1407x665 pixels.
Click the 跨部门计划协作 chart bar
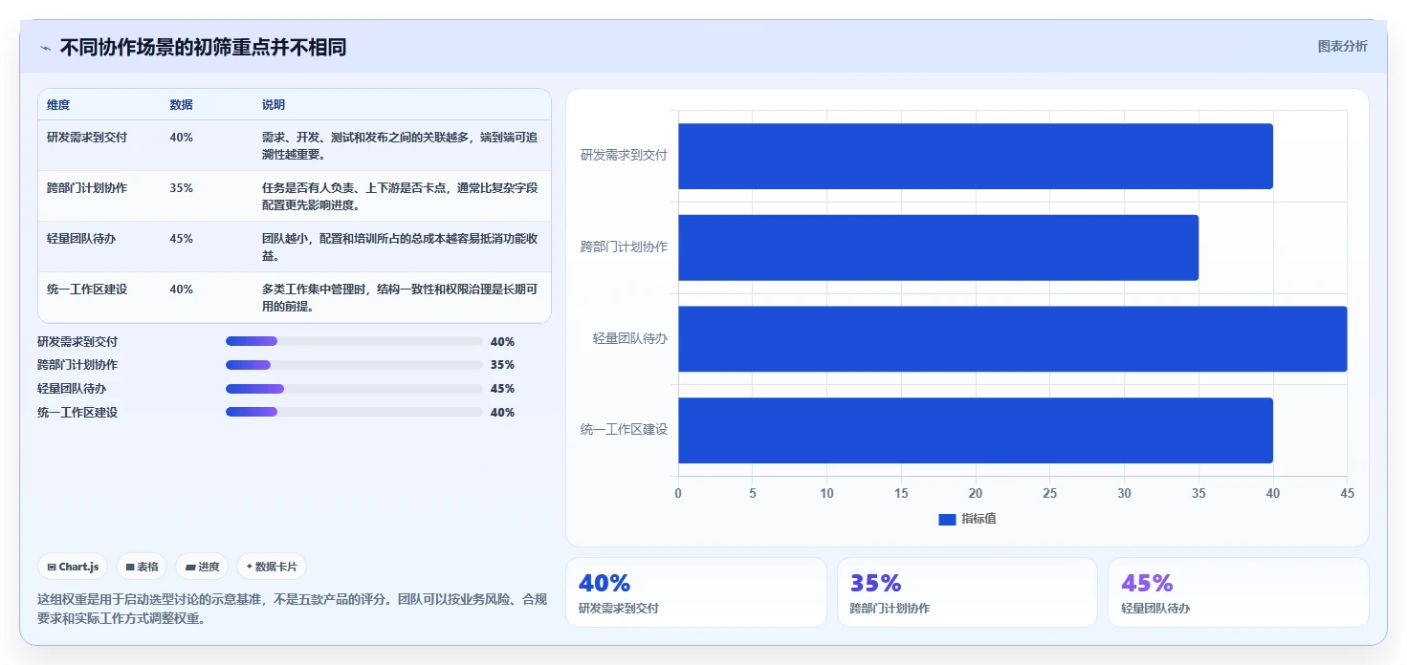coord(938,247)
